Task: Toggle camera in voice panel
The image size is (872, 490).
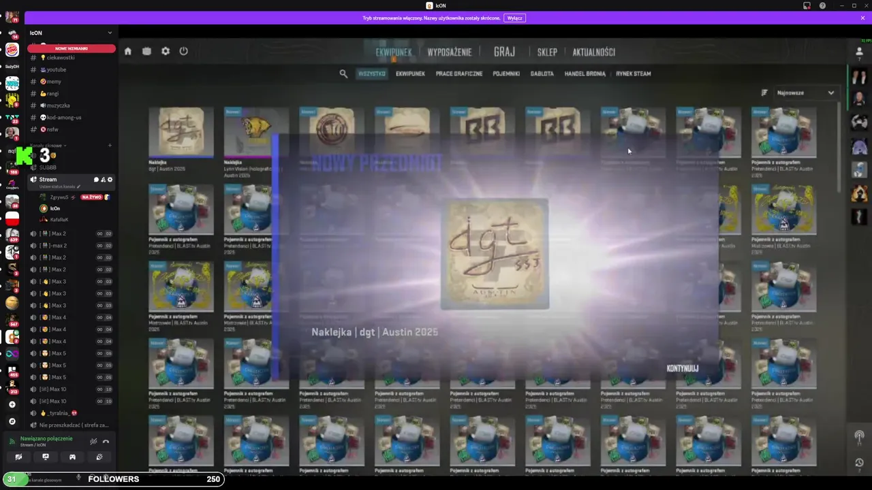Action: [18, 457]
